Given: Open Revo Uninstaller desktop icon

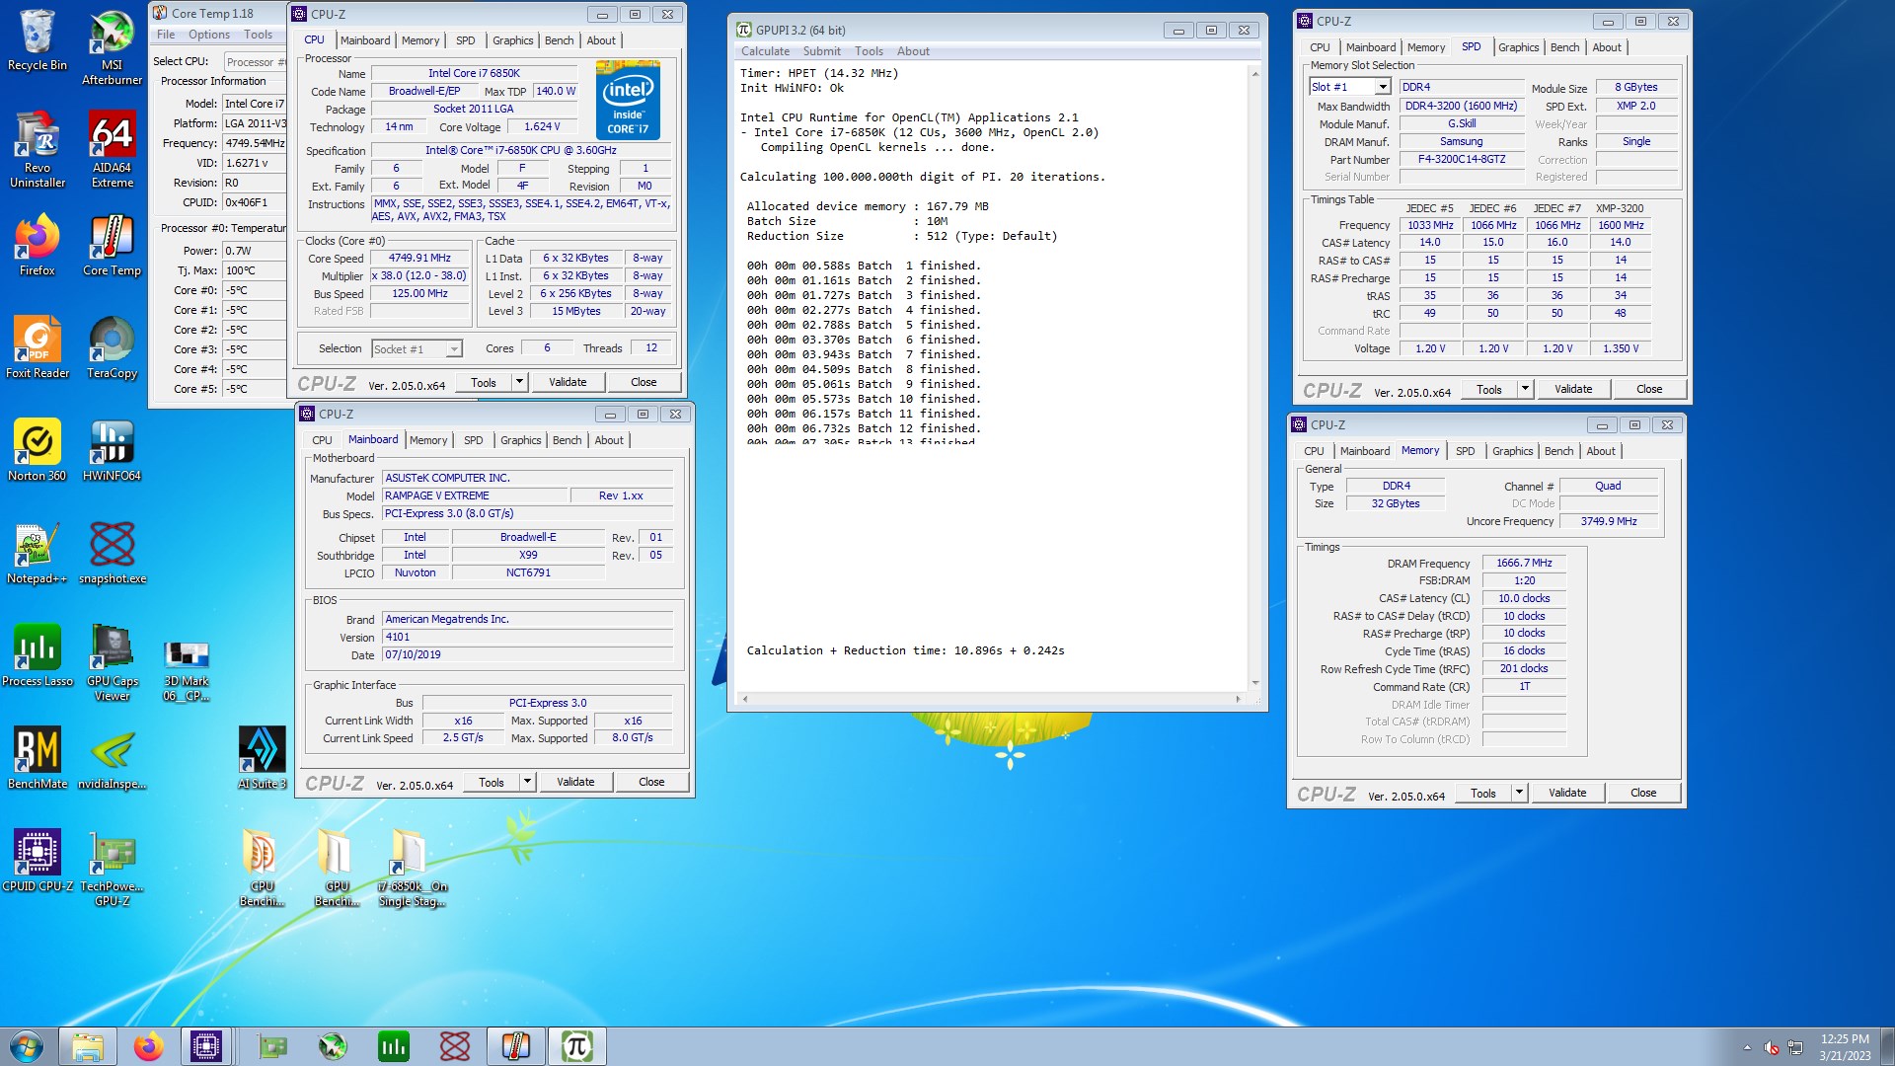Looking at the screenshot, I should (38, 148).
